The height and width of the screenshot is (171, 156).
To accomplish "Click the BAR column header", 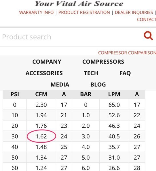I will [86, 94].
